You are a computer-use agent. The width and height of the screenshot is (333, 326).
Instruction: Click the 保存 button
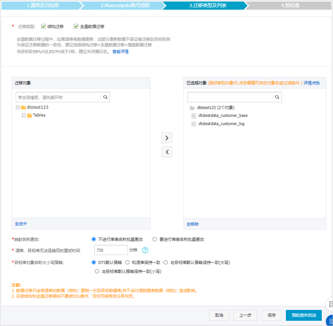pyautogui.click(x=271, y=315)
